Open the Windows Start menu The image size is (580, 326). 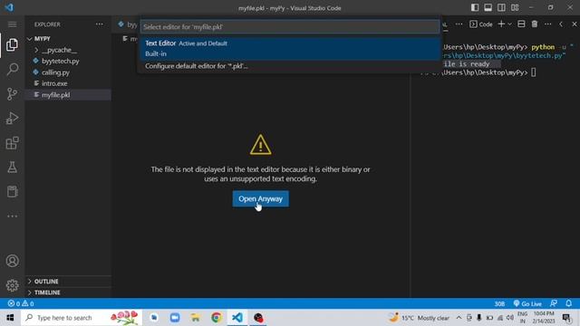(x=10, y=318)
